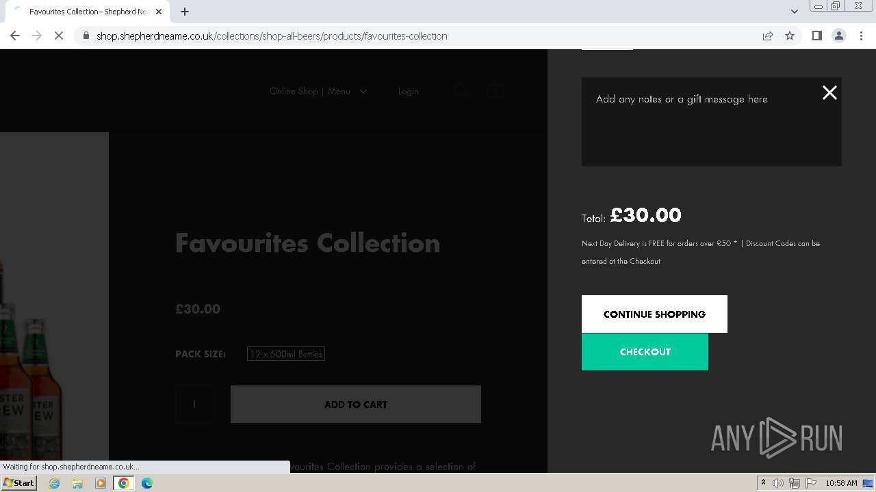Click the volume speaker tray icon

click(778, 483)
